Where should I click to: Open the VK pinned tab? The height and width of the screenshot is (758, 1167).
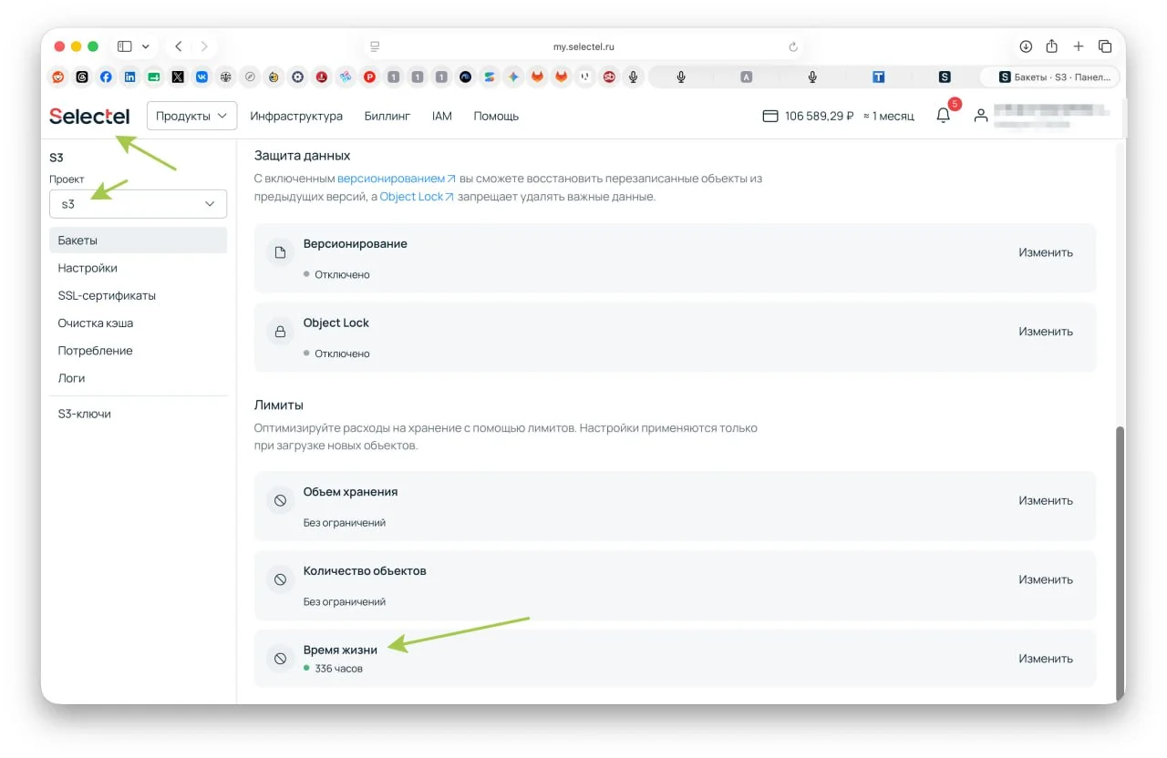point(201,77)
